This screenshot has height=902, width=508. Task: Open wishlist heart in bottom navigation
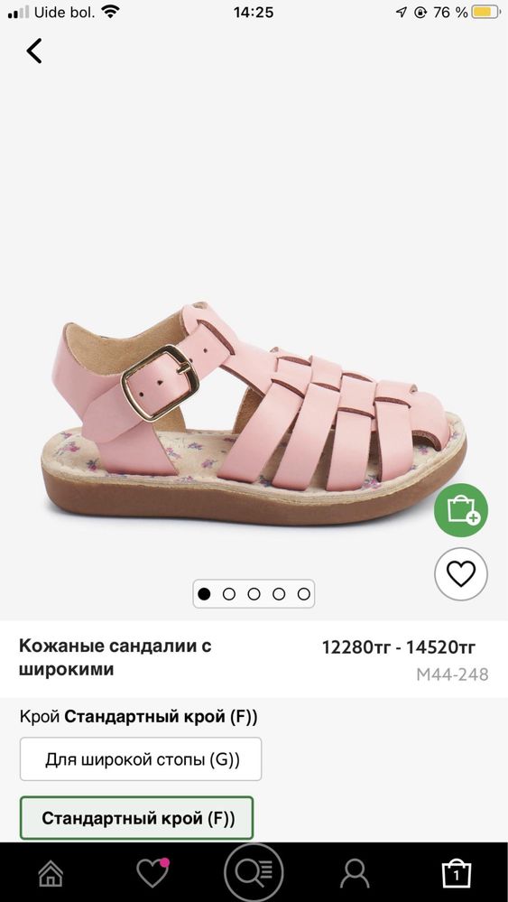click(x=152, y=873)
